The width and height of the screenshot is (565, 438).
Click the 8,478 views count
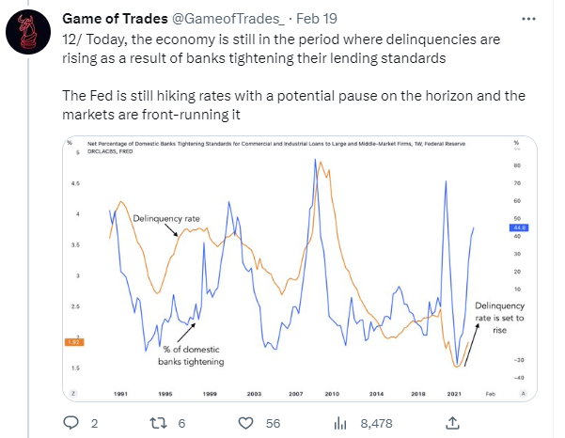[x=378, y=424]
